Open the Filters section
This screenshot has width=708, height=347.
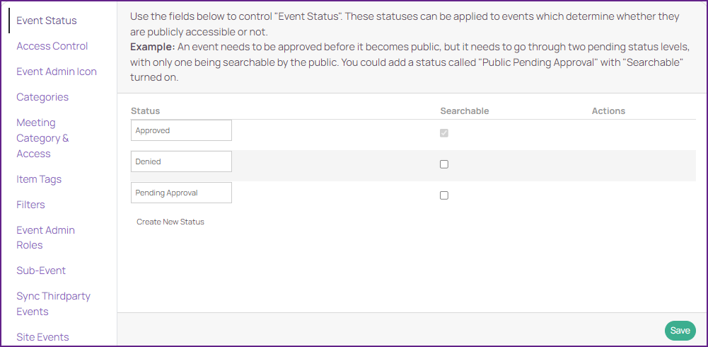click(x=30, y=205)
